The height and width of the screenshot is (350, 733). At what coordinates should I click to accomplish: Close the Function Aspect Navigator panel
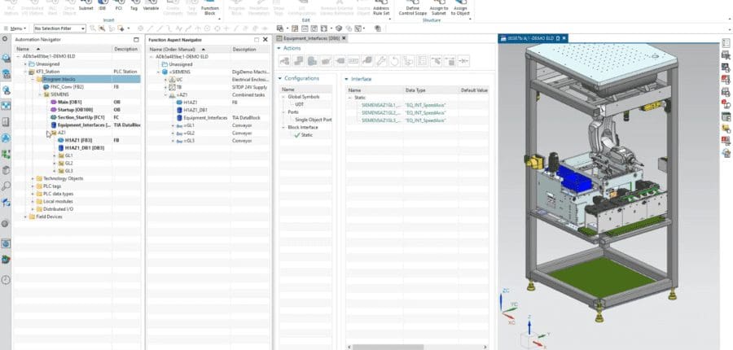266,40
